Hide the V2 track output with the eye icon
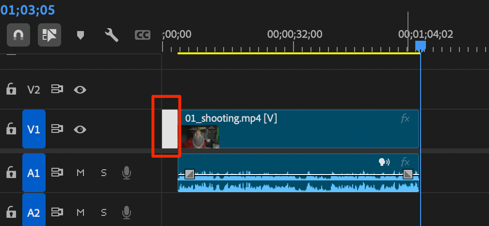Image resolution: width=489 pixels, height=226 pixels. tap(80, 89)
